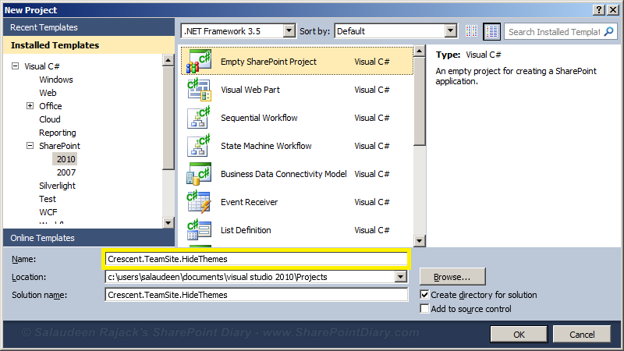
Task: Toggle Create directory for solution checkbox
Action: [424, 295]
